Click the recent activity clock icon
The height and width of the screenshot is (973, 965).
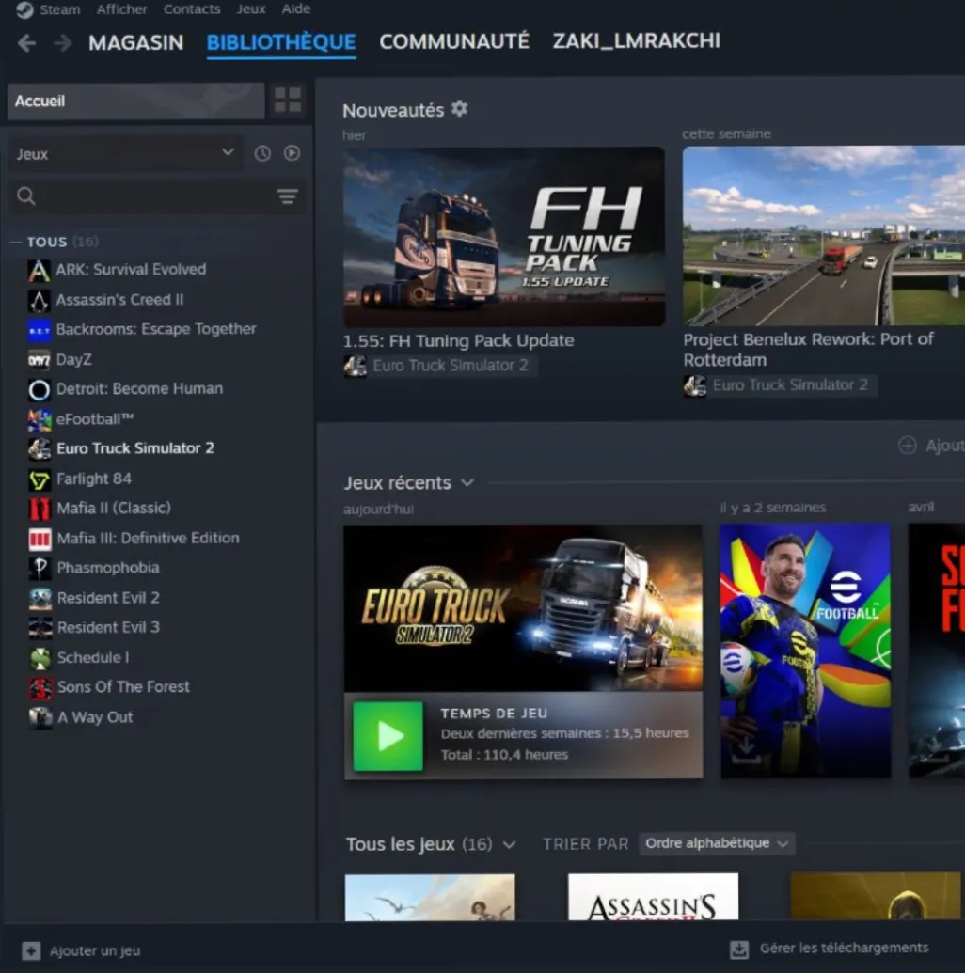coord(262,153)
